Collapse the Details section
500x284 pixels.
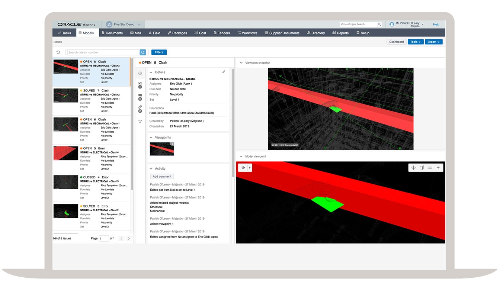point(151,72)
